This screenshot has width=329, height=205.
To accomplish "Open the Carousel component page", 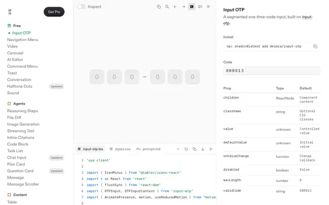I will [15, 53].
